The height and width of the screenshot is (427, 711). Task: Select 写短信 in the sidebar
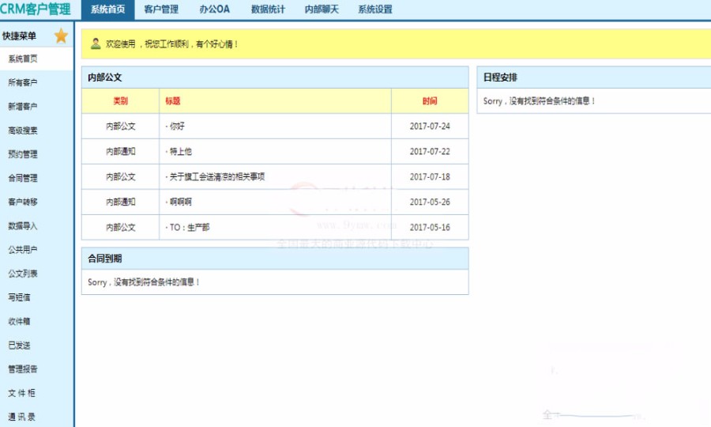(x=19, y=297)
